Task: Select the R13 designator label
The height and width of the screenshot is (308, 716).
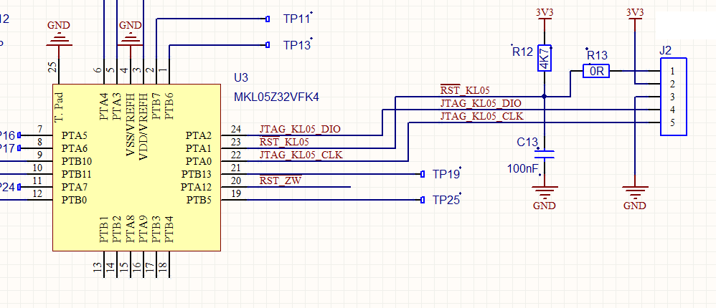Action: point(597,56)
